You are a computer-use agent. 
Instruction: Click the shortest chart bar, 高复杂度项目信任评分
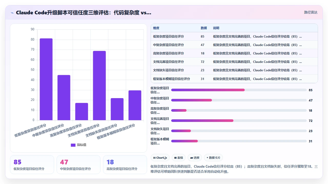coord(81,111)
